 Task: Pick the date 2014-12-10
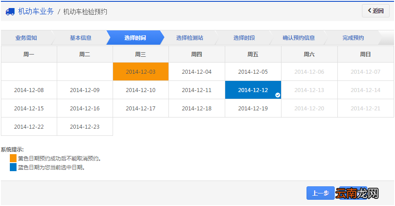click(x=141, y=90)
